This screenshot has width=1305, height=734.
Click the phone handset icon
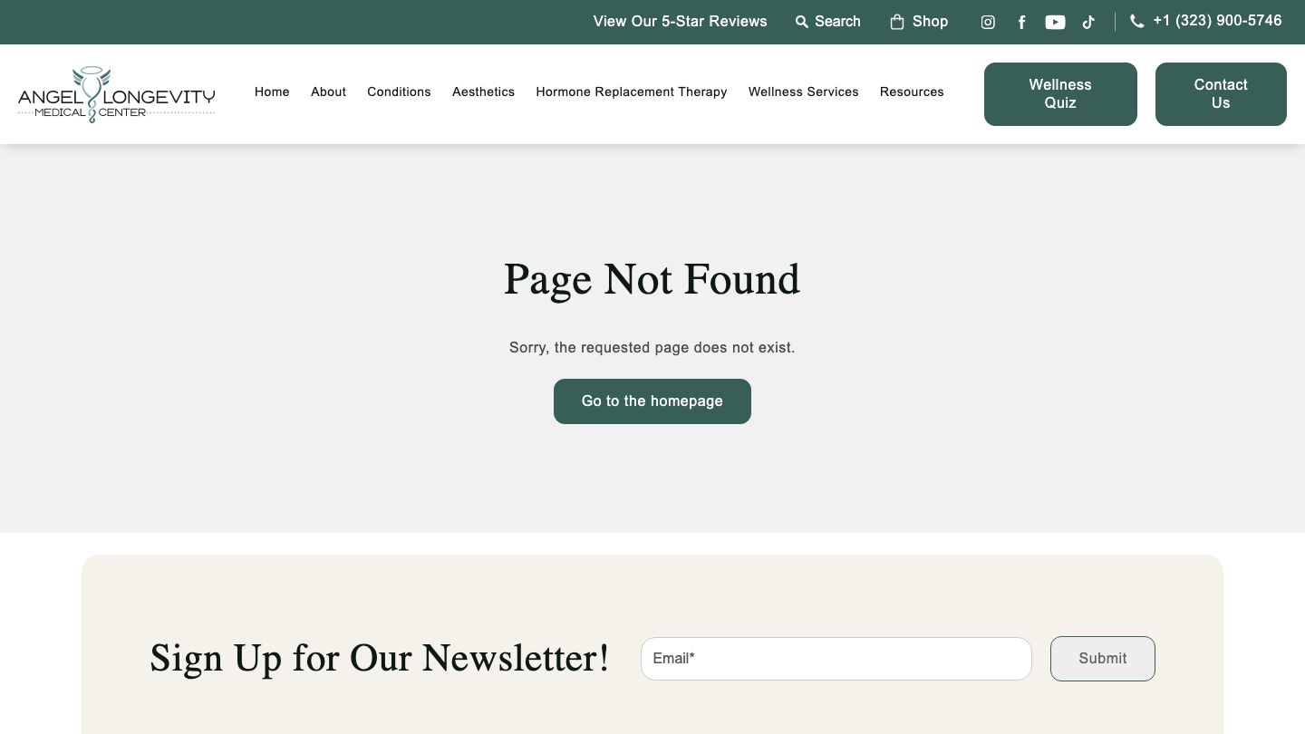point(1137,21)
